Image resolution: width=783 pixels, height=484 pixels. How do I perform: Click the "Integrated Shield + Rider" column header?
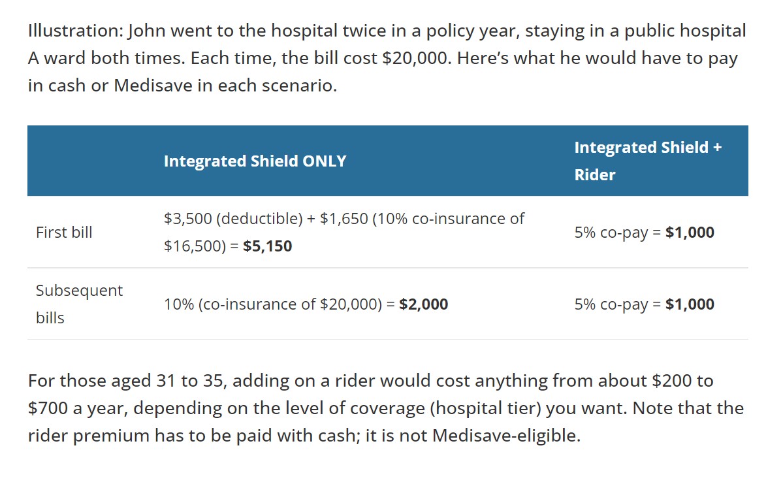tap(648, 161)
